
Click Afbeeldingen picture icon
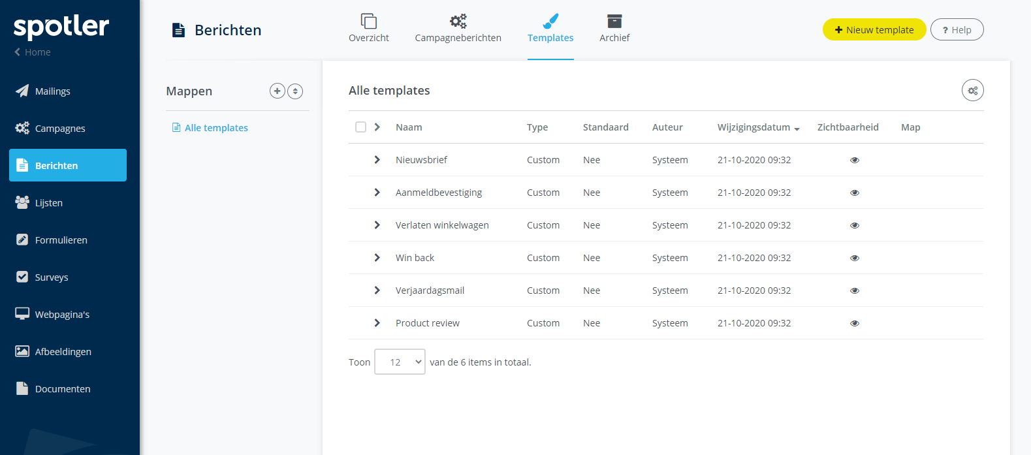[22, 351]
